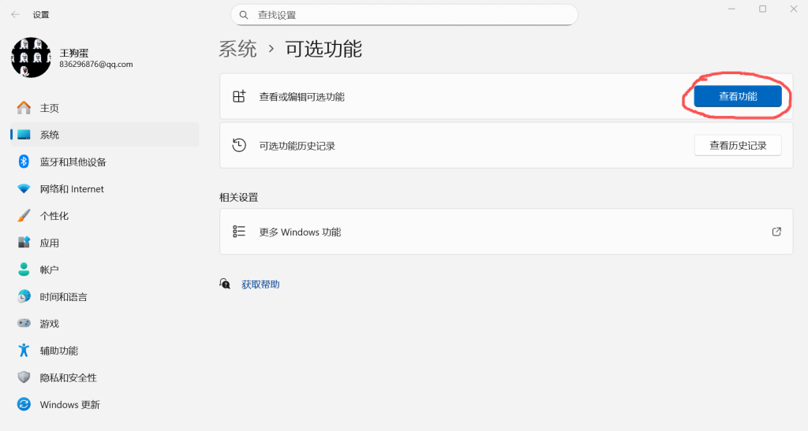Select 系统 in the navigation sidebar

click(50, 135)
